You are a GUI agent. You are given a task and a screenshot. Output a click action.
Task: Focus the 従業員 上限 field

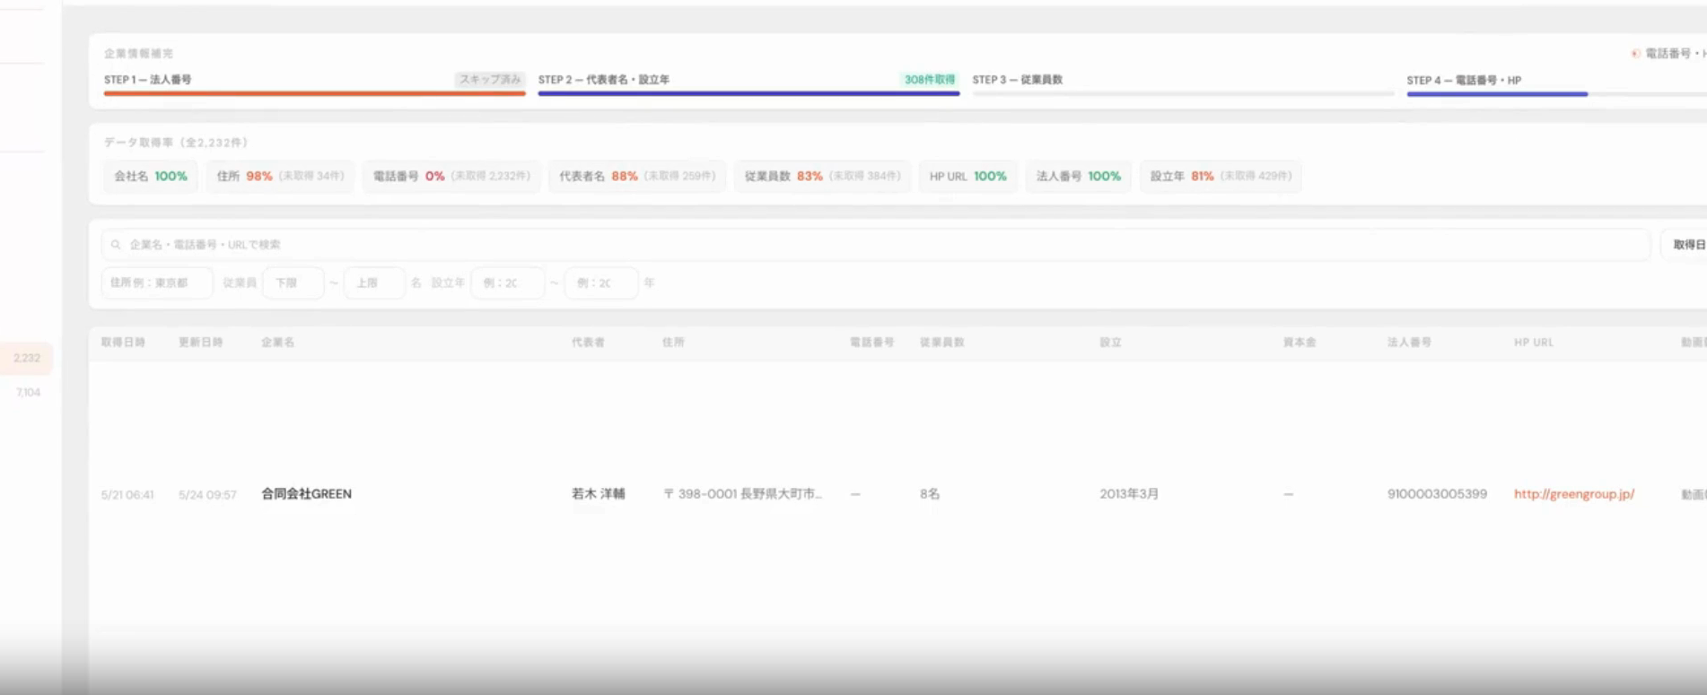pyautogui.click(x=374, y=282)
